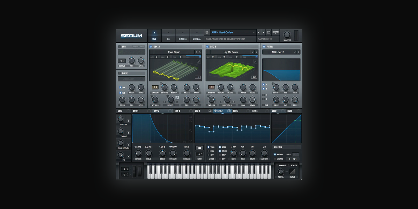418x209 pixels.
Task: Toggle the FILTER on/off
Action: point(264,46)
